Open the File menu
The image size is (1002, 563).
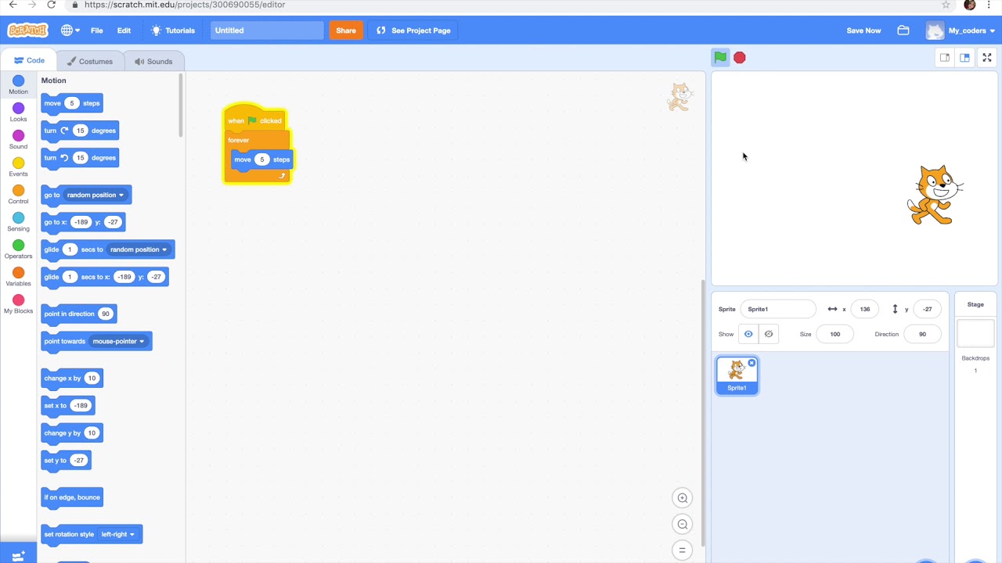coord(97,30)
